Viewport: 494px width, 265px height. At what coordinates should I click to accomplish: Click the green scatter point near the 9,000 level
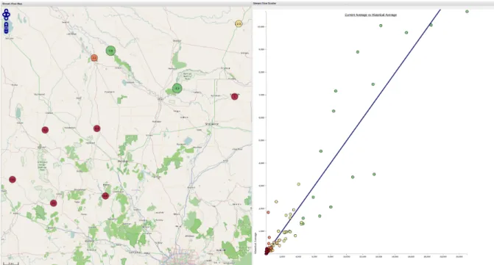358,52
